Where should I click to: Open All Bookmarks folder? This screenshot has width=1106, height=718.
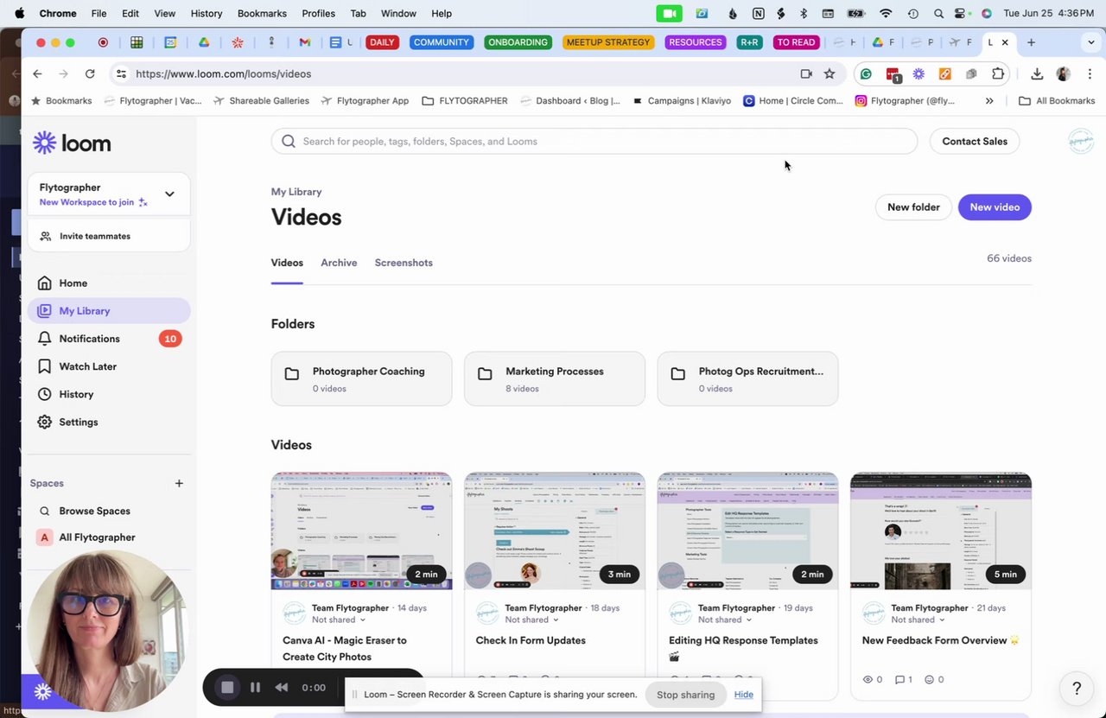pyautogui.click(x=1057, y=100)
